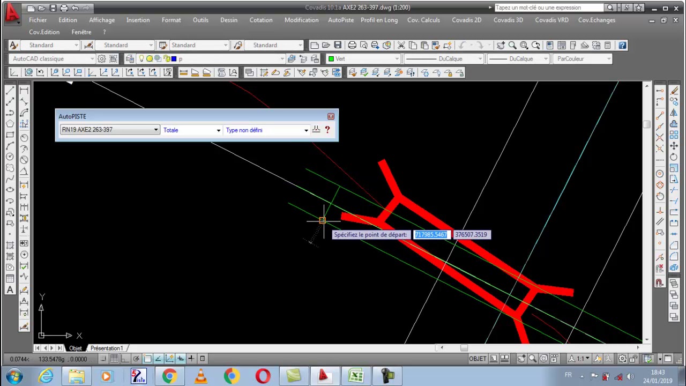This screenshot has height=386, width=686.
Task: Open Excel from the taskbar
Action: [x=356, y=376]
